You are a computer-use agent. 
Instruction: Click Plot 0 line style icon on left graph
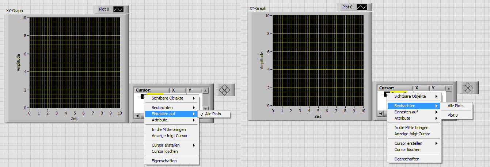pos(119,9)
